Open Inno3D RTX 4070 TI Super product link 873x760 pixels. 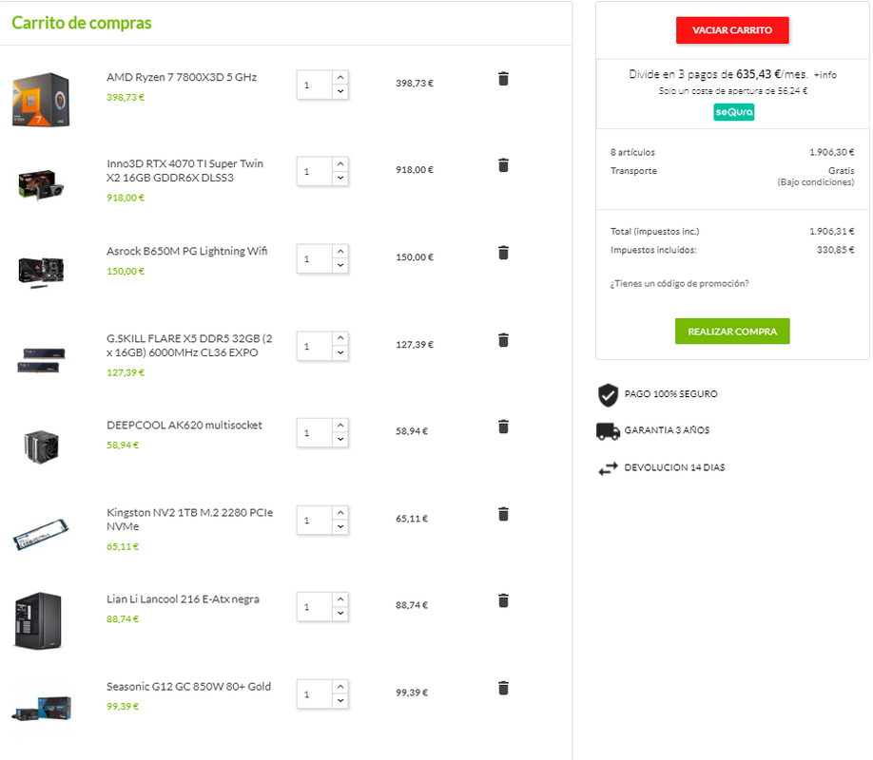coord(184,171)
